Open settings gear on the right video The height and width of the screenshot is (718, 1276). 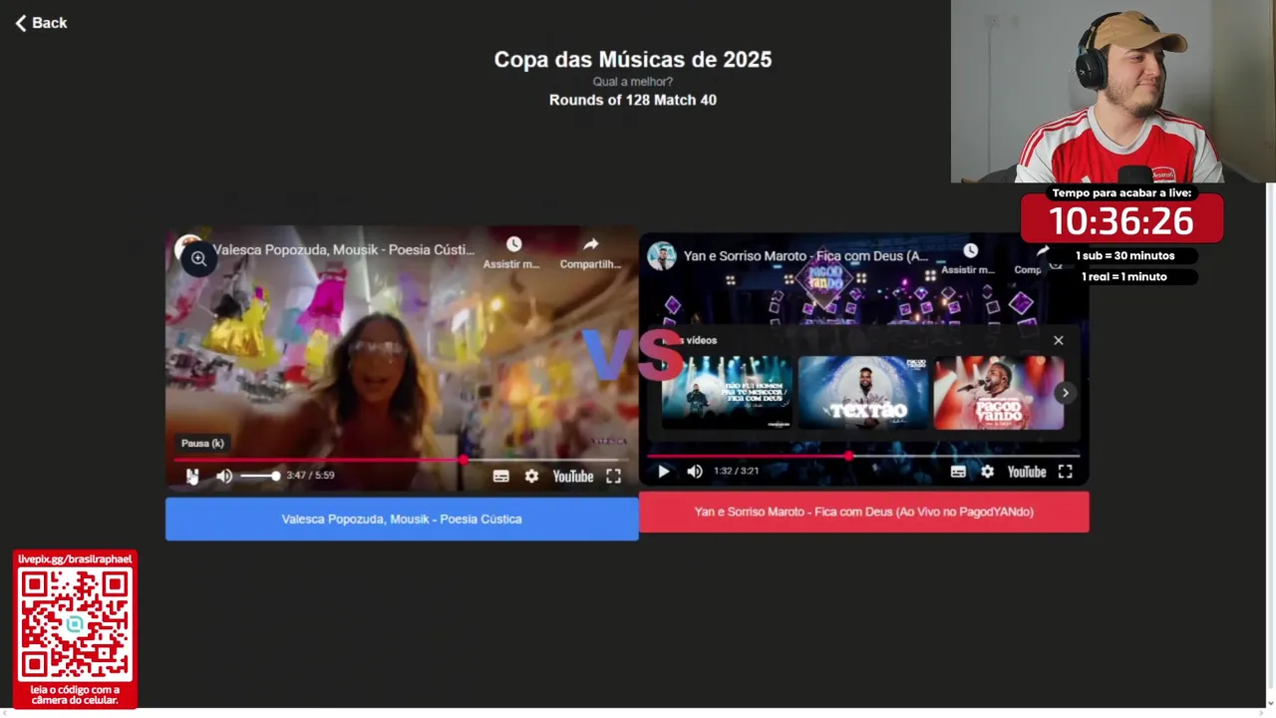click(987, 472)
